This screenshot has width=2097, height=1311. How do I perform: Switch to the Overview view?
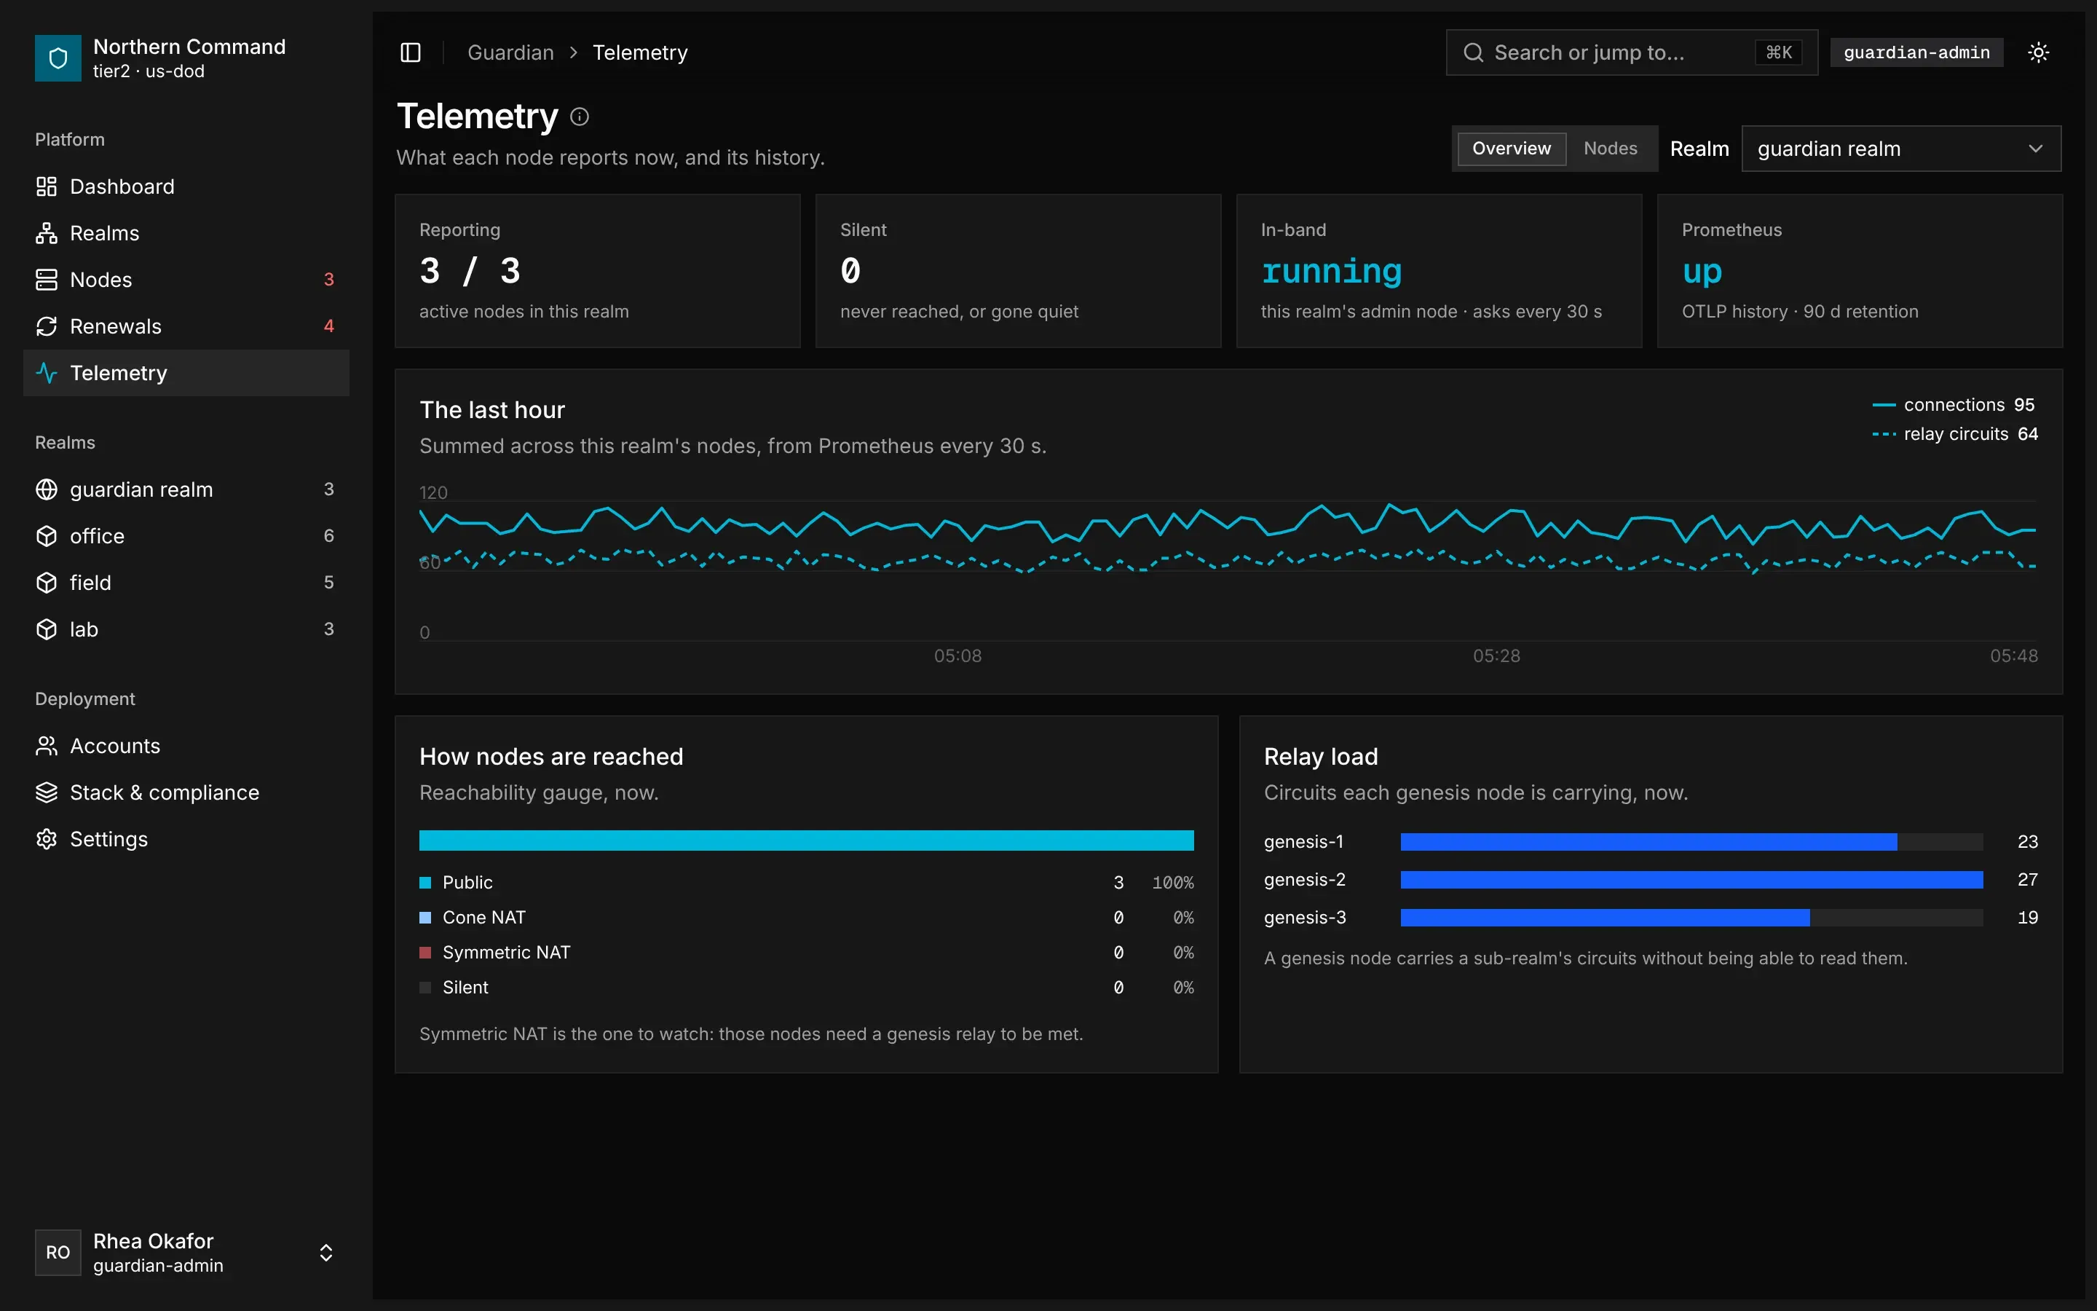coord(1512,149)
